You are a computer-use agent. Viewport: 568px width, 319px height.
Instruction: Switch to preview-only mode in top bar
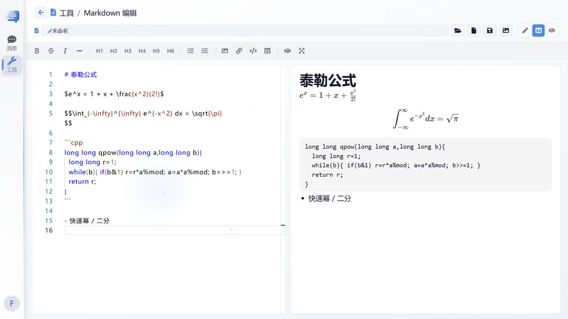[552, 31]
